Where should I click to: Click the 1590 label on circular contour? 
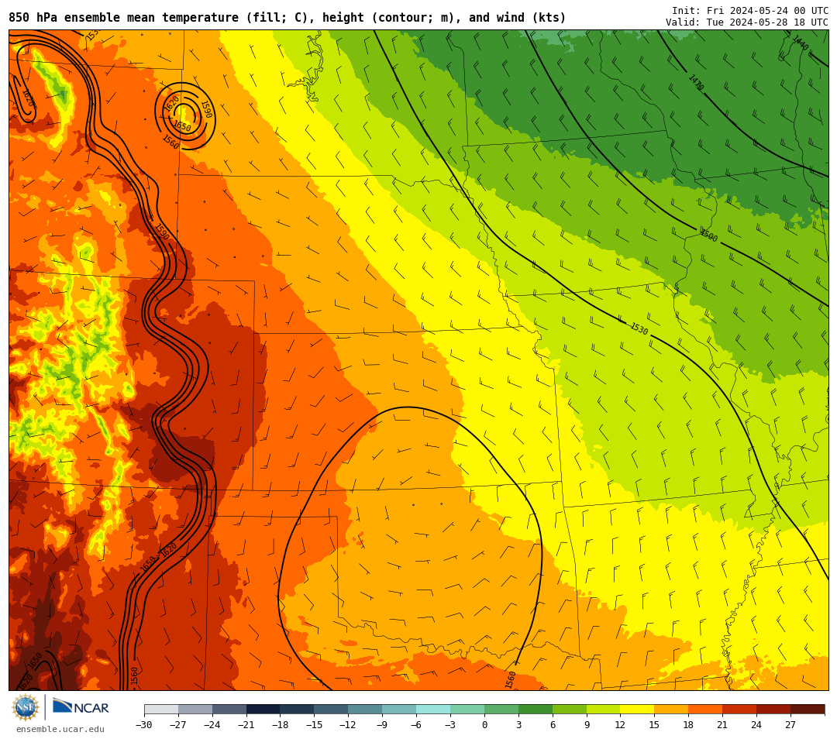click(207, 109)
